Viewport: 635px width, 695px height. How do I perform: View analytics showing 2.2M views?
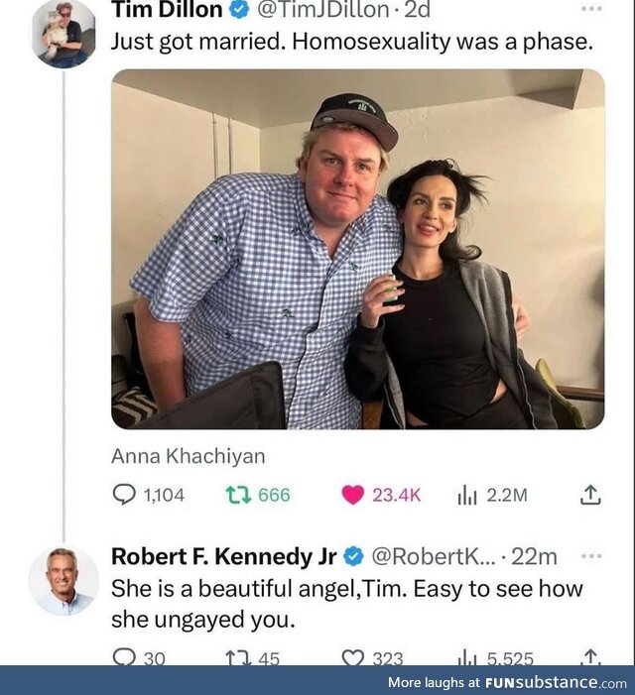tap(468, 494)
